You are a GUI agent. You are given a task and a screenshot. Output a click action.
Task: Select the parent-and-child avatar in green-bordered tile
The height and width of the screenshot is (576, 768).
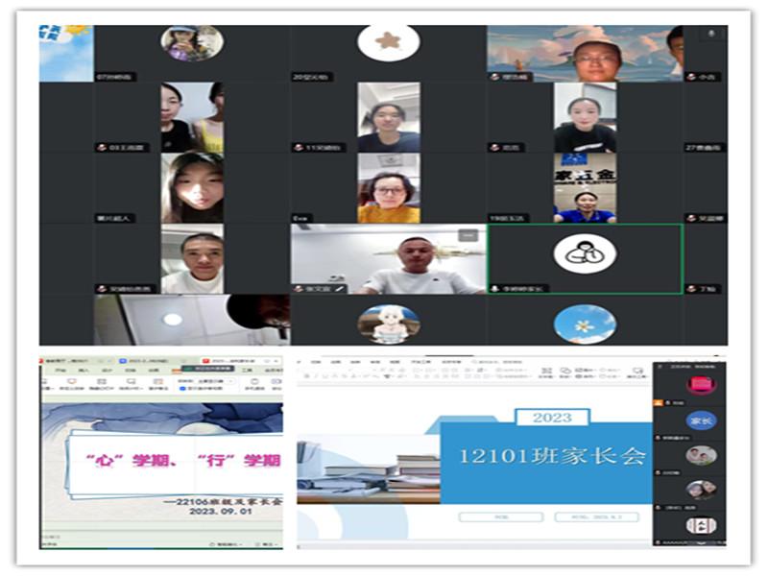tap(585, 253)
